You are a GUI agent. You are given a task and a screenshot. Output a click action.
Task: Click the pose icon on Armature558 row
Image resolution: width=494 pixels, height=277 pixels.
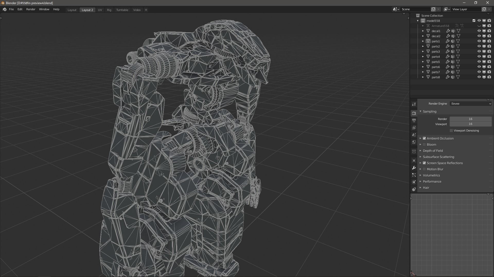pyautogui.click(x=457, y=26)
